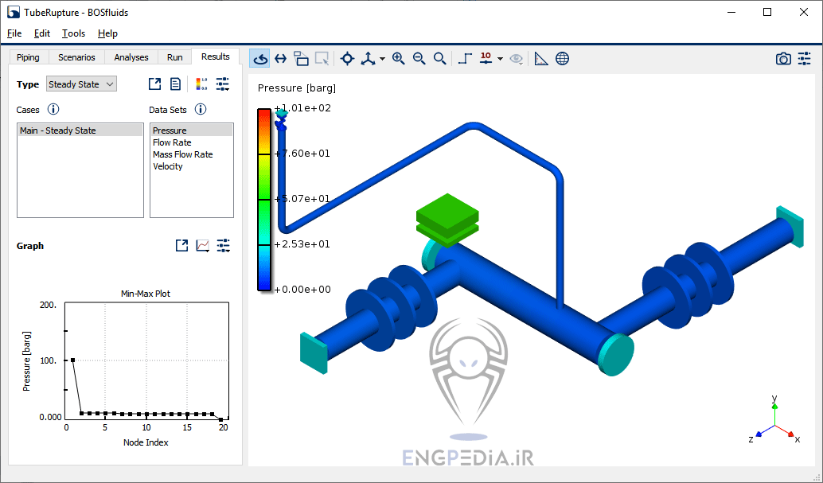The width and height of the screenshot is (823, 483).
Task: Expand the node label size dropdown arrow
Action: pos(500,59)
